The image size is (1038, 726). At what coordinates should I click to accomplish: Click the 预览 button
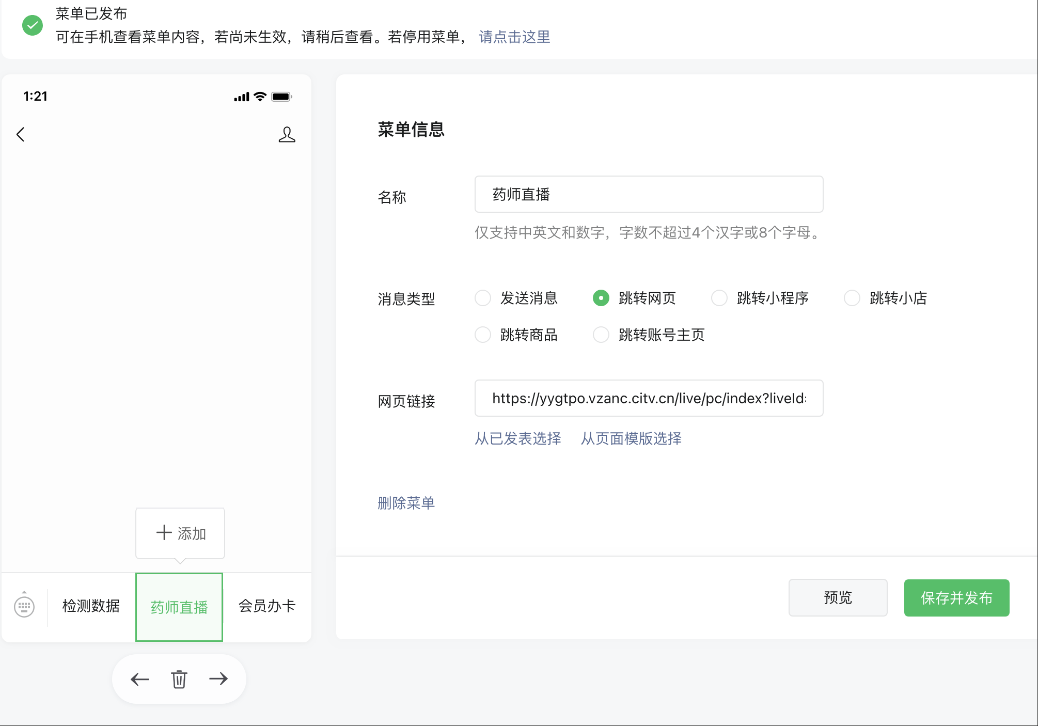838,597
